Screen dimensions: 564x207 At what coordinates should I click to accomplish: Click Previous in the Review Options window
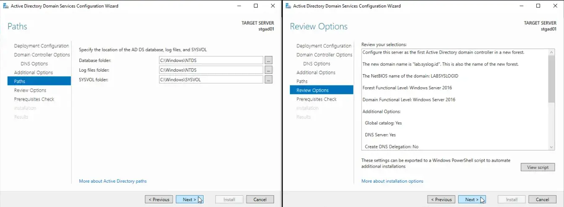(x=441, y=199)
